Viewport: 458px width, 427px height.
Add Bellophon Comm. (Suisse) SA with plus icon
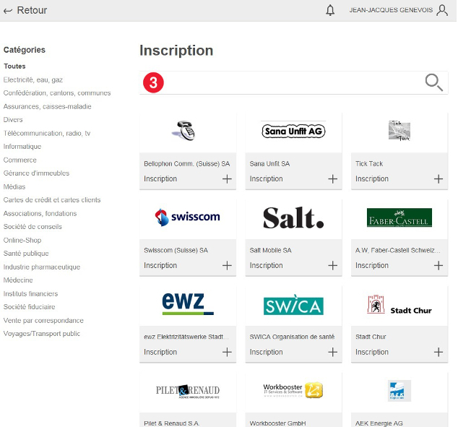(227, 178)
